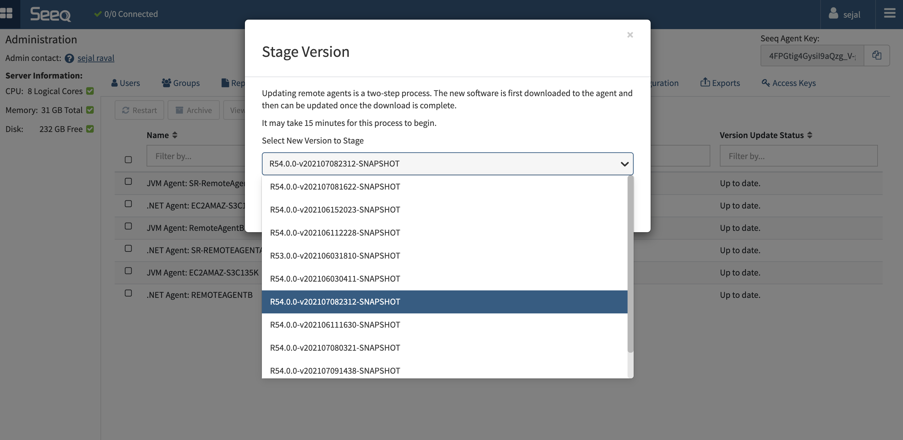Click the version list scrollbar
The width and height of the screenshot is (903, 440).
[630, 264]
